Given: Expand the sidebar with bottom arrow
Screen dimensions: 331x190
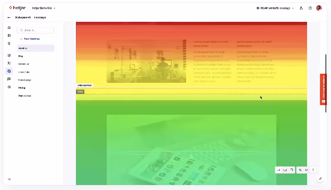Looking at the screenshot, I should click(x=9, y=179).
